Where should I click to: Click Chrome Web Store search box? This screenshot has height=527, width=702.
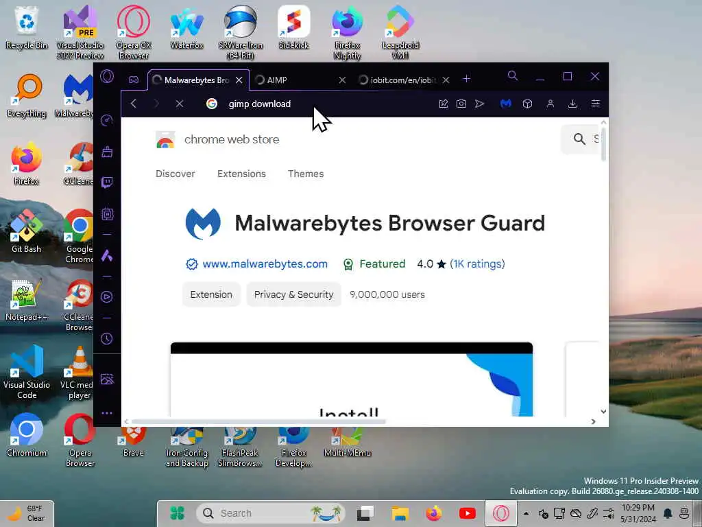(x=580, y=139)
